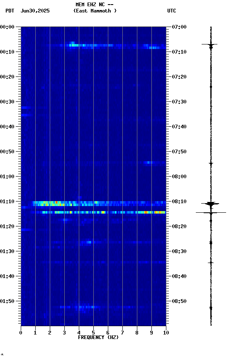Click the PDT time label '00:10'
Image resolution: width=229 pixels, height=359 pixels.
[x=7, y=52]
